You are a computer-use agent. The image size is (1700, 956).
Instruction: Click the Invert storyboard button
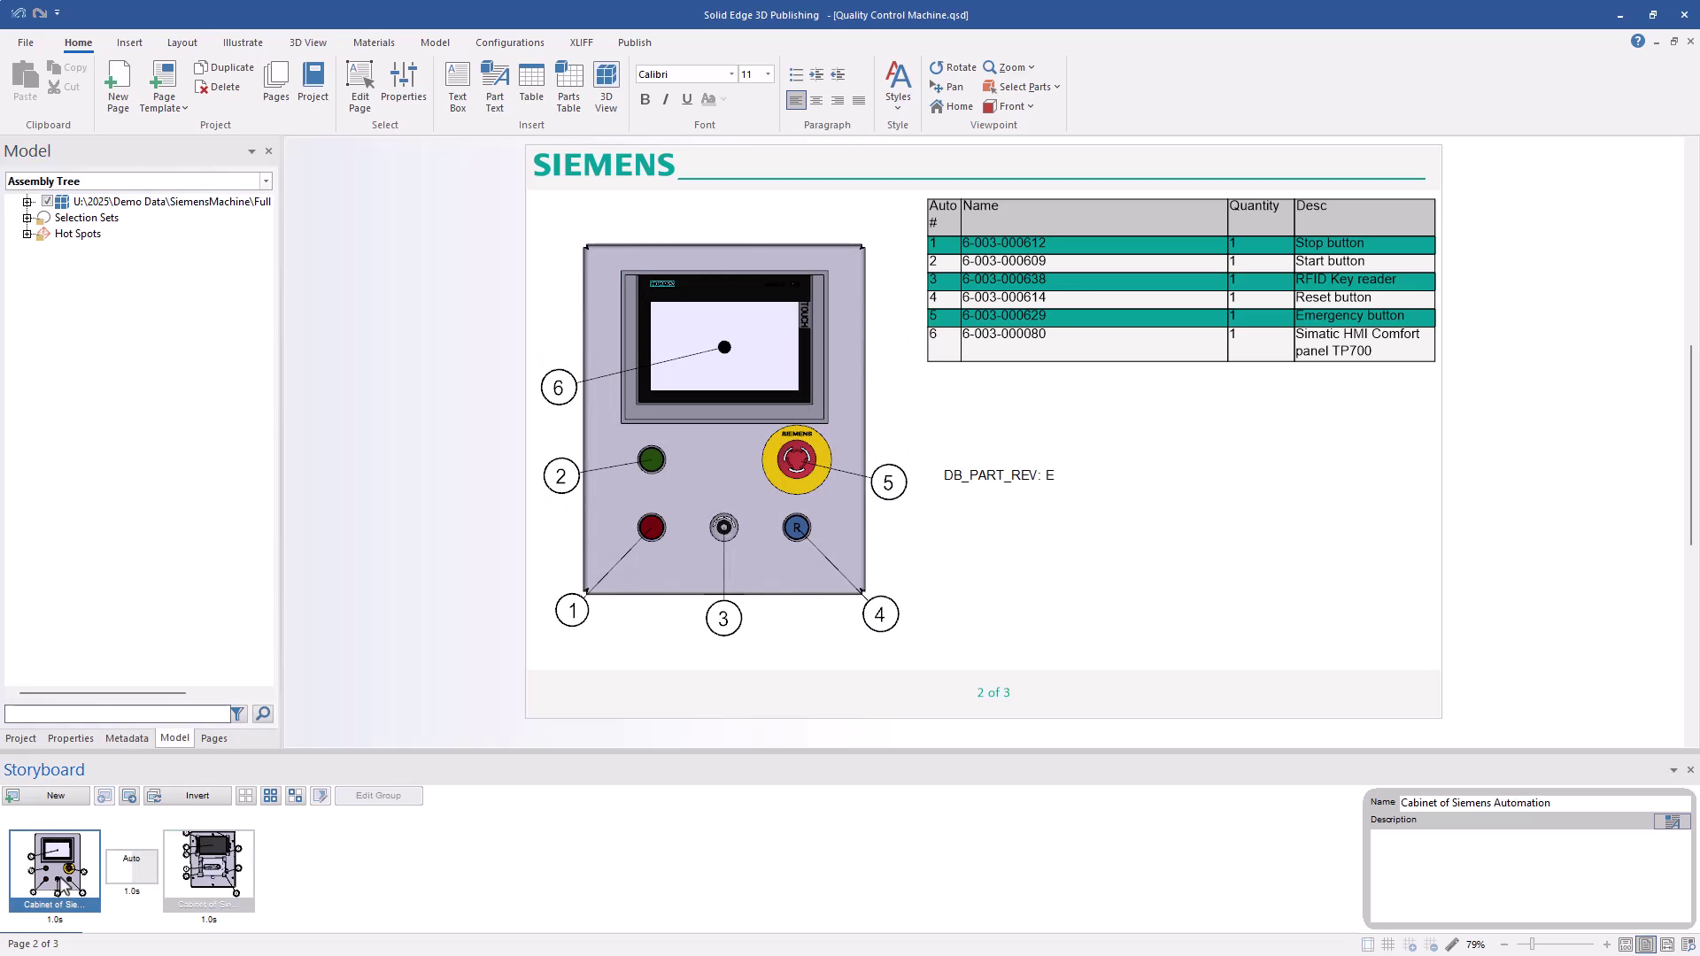197,796
